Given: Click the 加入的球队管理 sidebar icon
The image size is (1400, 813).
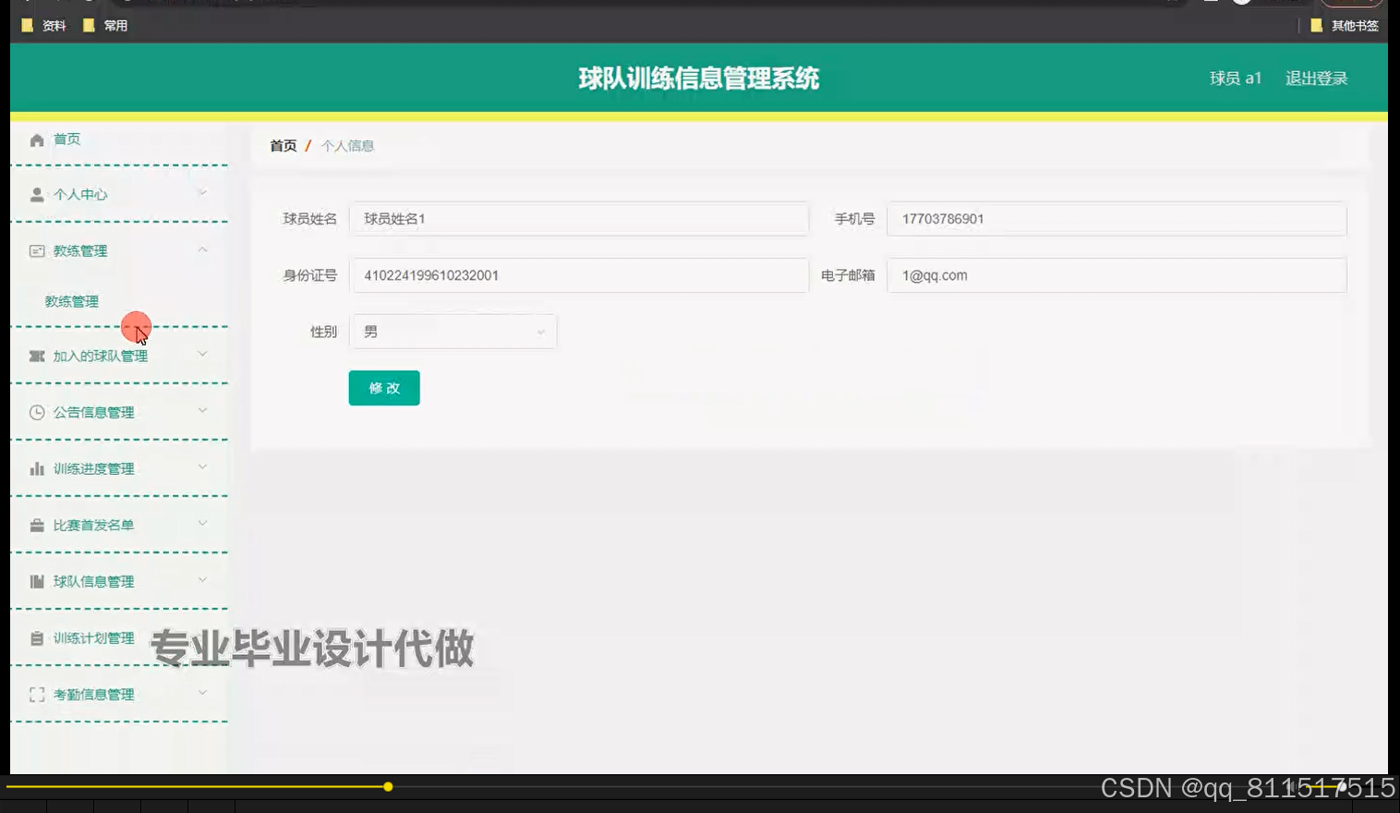Looking at the screenshot, I should pos(36,355).
